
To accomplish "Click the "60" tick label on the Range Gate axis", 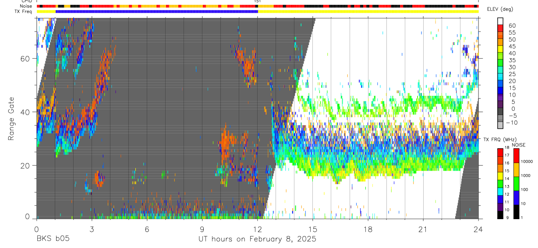I will click(x=25, y=58).
